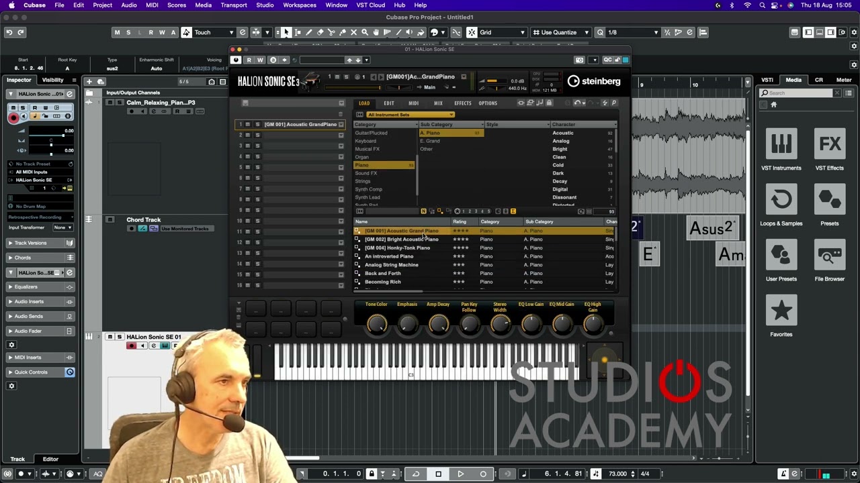Click HALion undo arrow icon
Screen dimensions: 860x483
pos(578,103)
